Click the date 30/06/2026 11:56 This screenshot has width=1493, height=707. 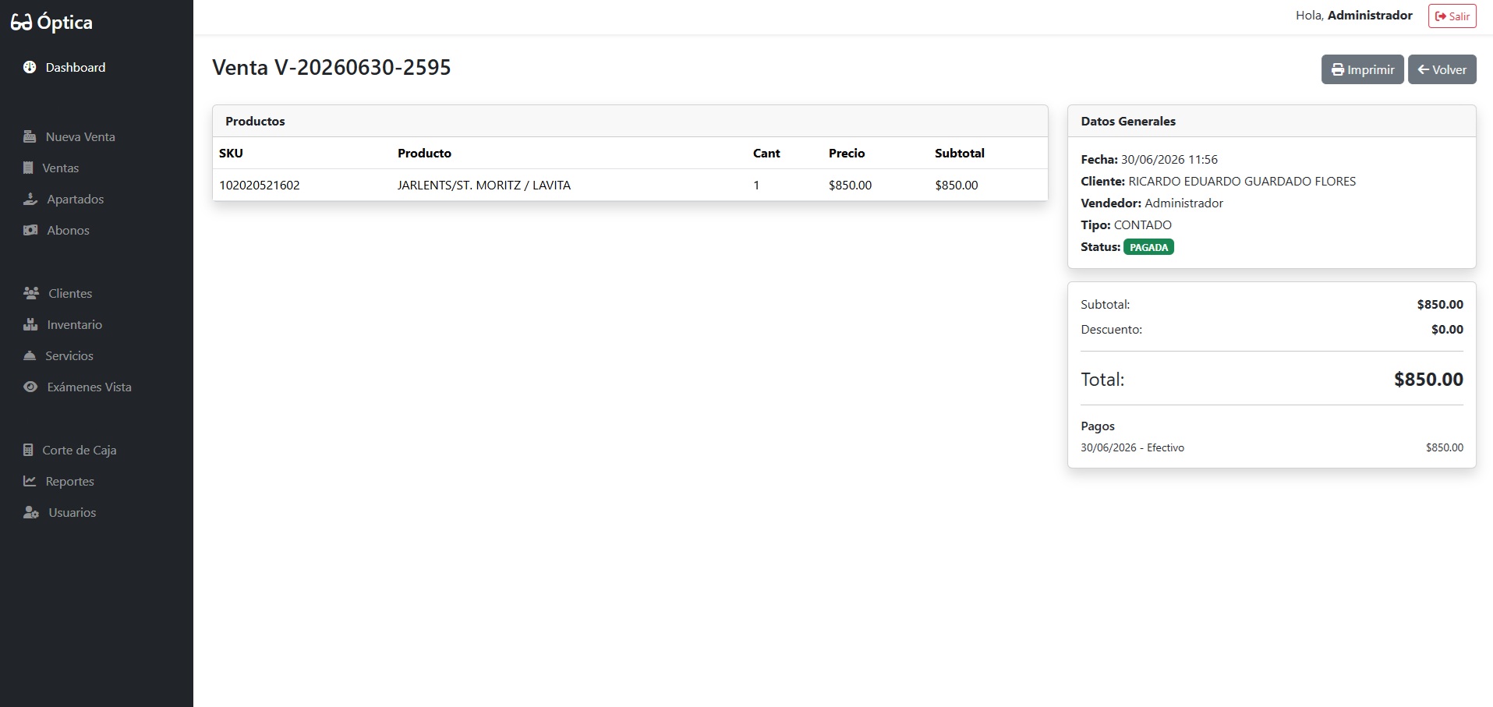click(x=1169, y=159)
